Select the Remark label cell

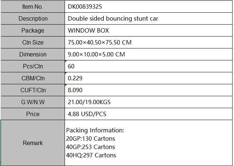33,143
